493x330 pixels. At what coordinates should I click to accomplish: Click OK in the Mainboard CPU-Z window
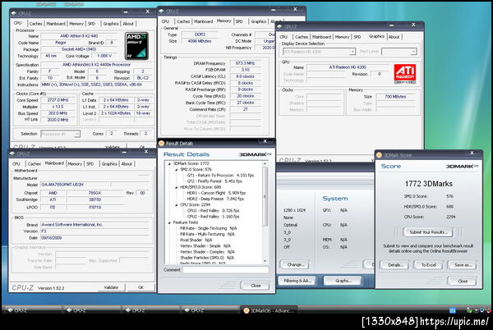(x=141, y=287)
